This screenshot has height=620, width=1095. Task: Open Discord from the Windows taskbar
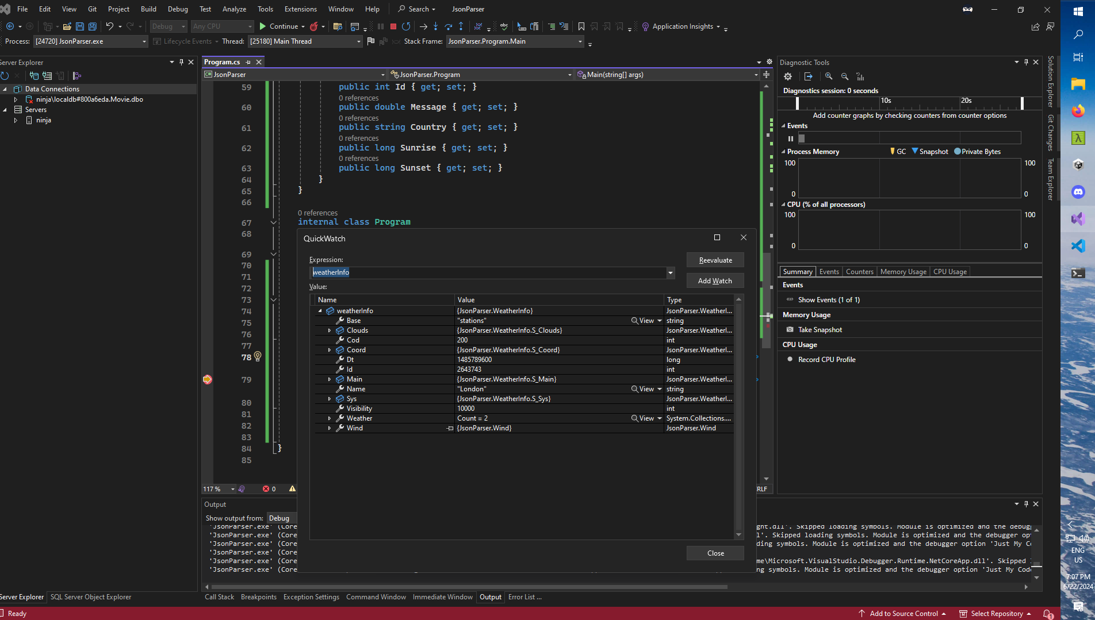[x=1078, y=192]
